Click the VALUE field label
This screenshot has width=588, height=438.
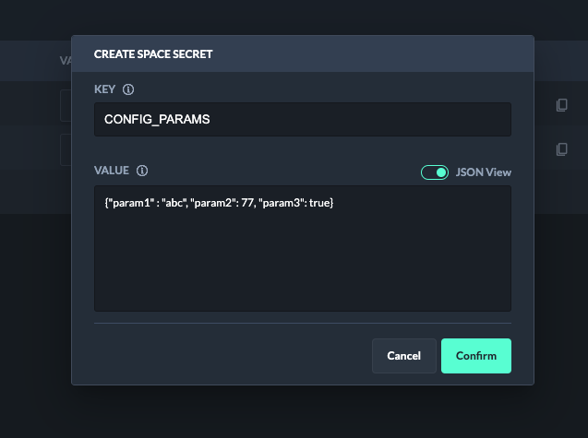coord(113,171)
